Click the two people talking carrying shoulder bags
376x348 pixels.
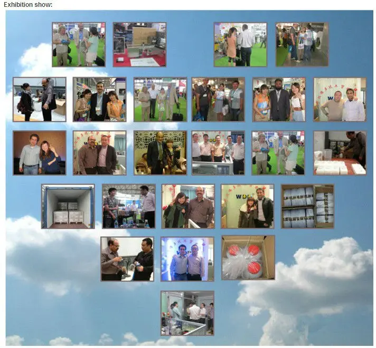40,100
